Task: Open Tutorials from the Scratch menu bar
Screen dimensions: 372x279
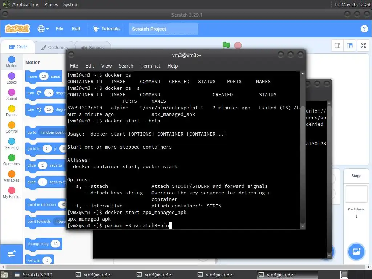Action: point(106,29)
